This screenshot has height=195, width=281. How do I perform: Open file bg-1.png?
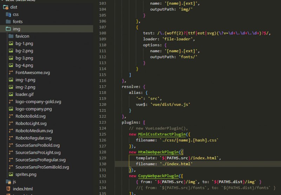24,43
